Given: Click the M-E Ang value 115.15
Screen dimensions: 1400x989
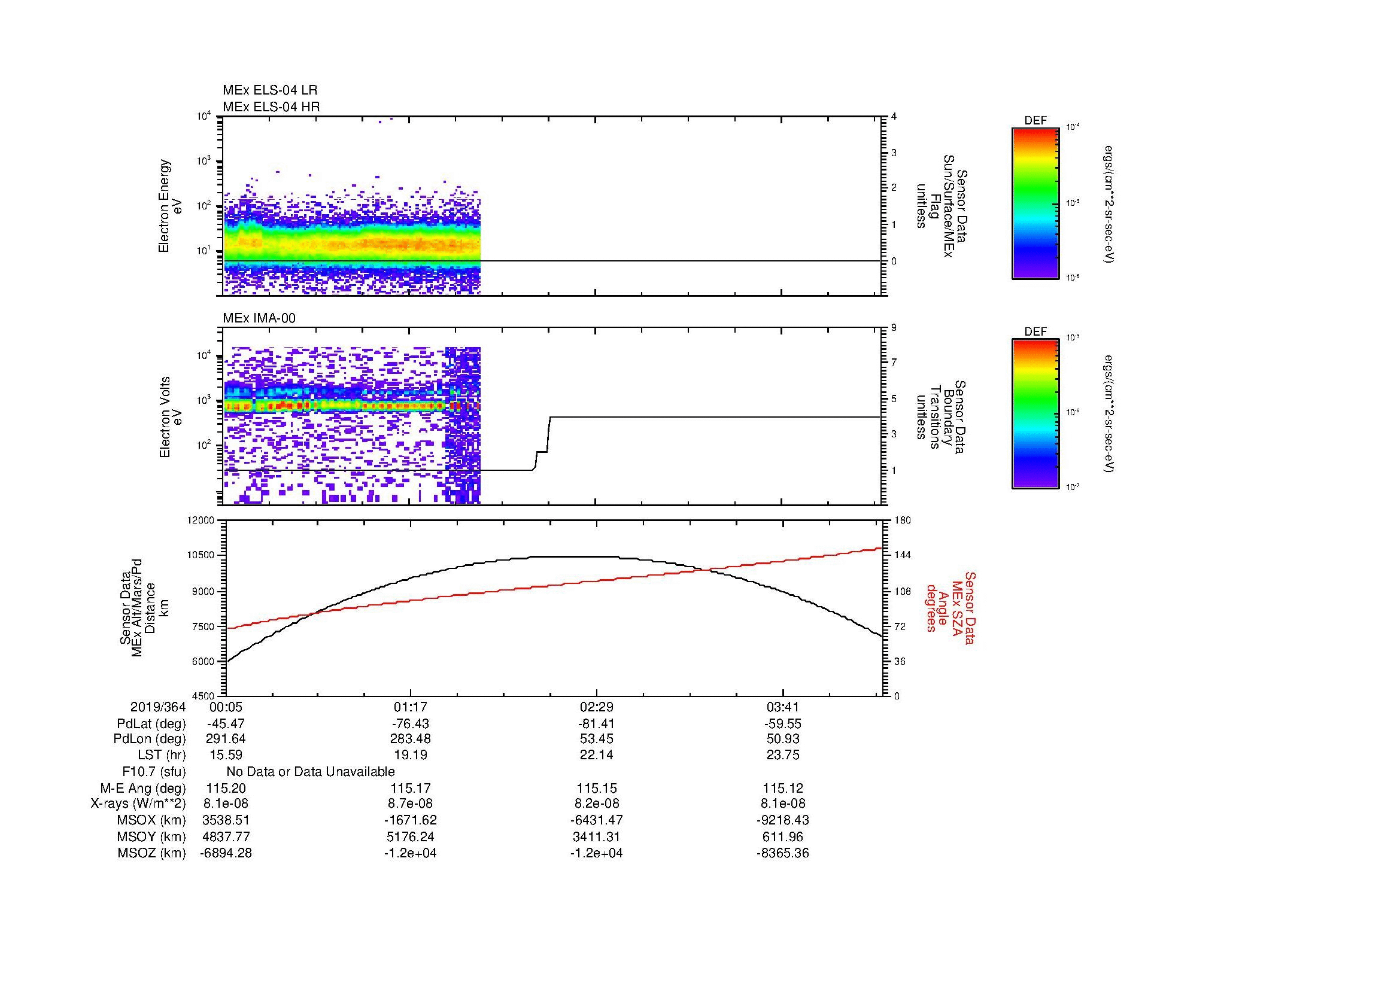Looking at the screenshot, I should click(596, 789).
